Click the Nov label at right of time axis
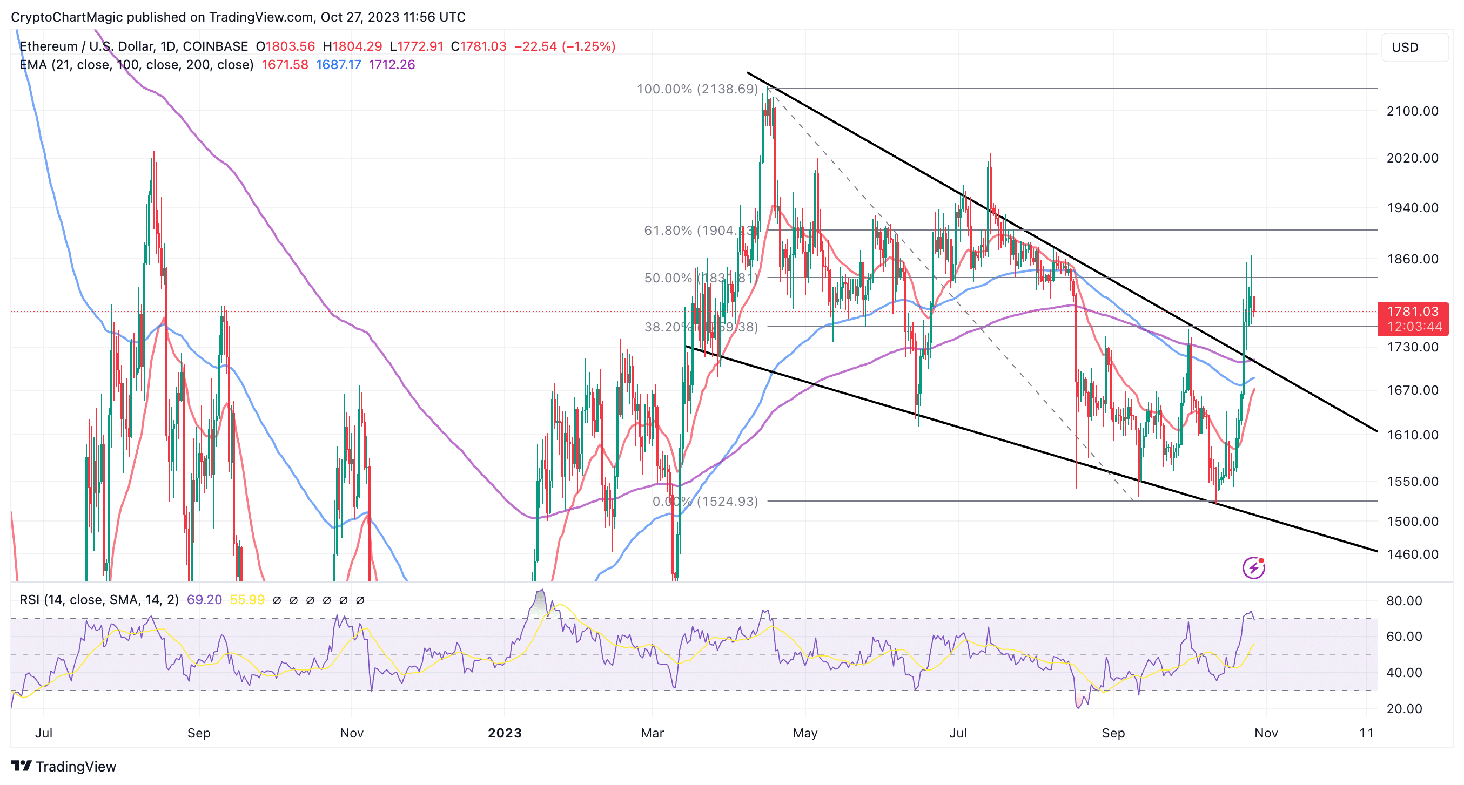Screen dimensions: 1464x785 click(x=1266, y=733)
